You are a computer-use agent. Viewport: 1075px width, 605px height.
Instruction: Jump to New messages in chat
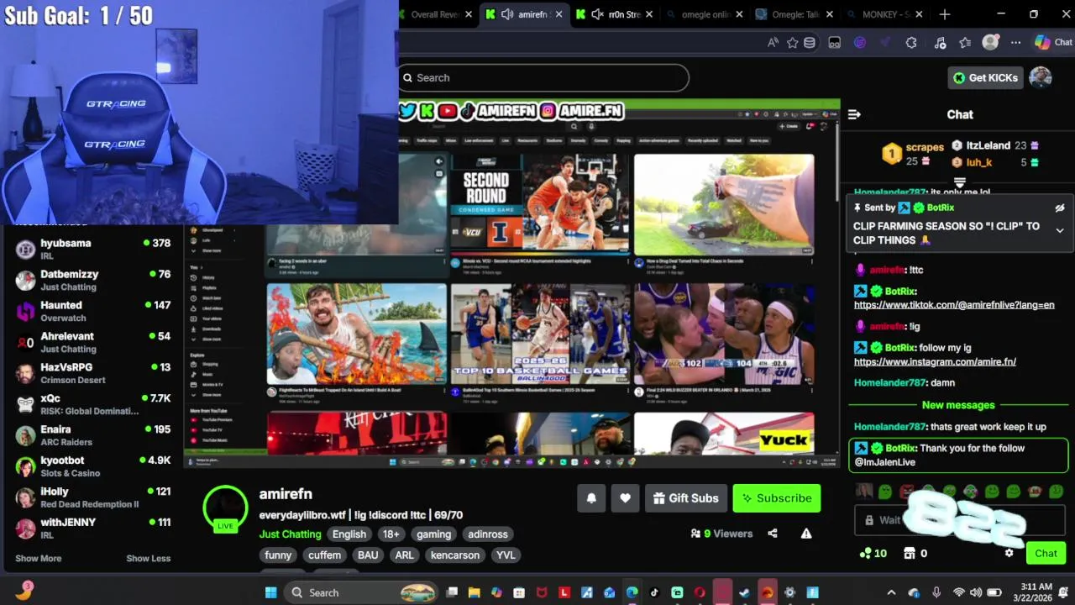pos(958,405)
